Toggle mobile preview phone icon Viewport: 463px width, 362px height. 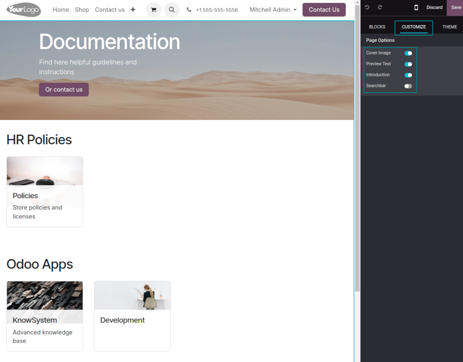pos(416,7)
